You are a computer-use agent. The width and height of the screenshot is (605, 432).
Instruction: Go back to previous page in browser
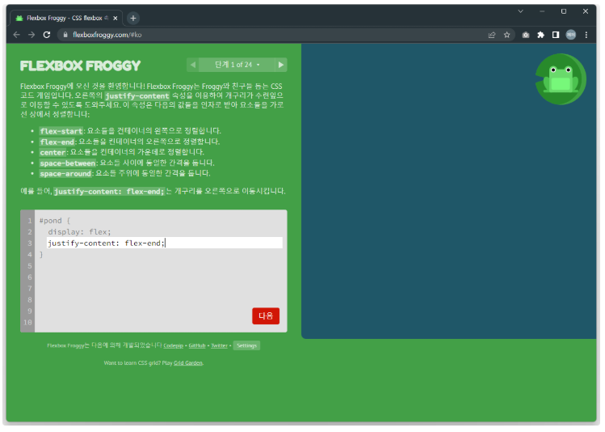[17, 35]
